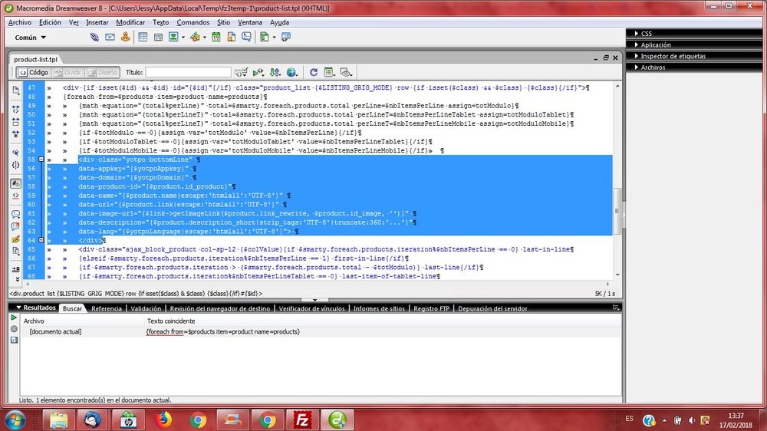Select the [documento actual] result row
The image size is (767, 431).
(321, 332)
